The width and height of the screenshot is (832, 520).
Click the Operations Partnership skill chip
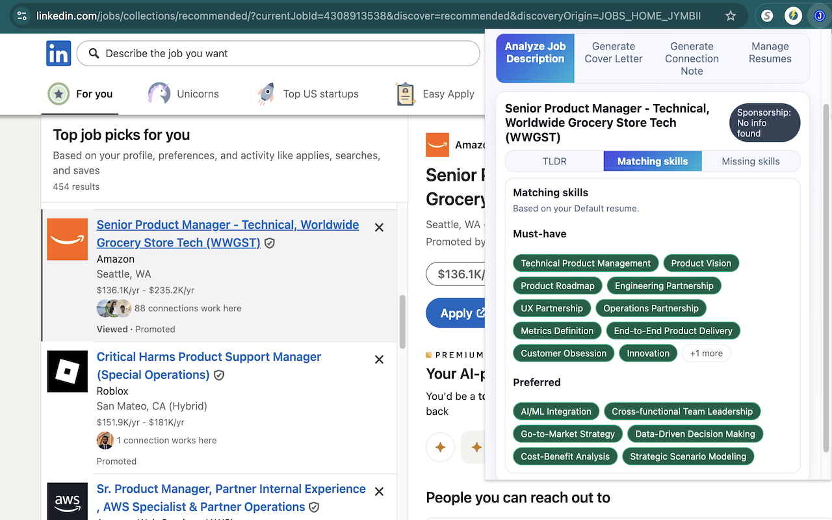(x=651, y=308)
